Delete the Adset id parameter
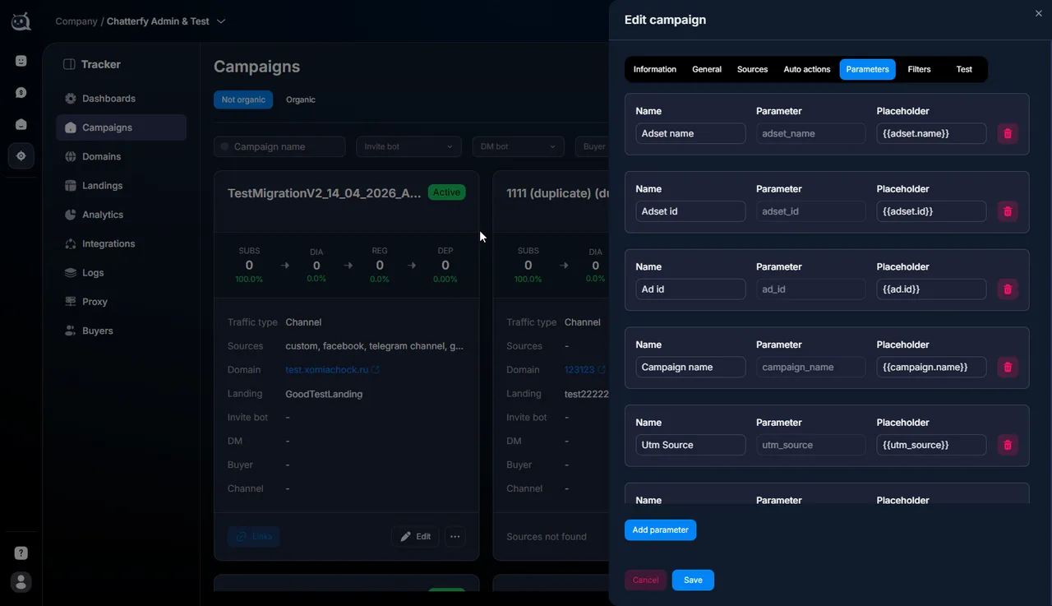1052x606 pixels. 1008,211
